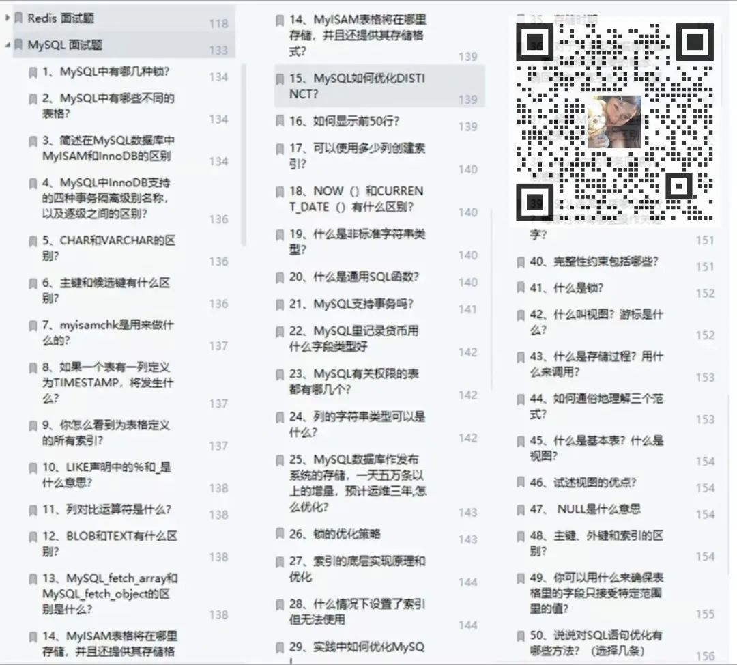Open 8、如果一个表有一列定义为TIMESTAMP
The height and width of the screenshot is (665, 737).
pos(108,382)
